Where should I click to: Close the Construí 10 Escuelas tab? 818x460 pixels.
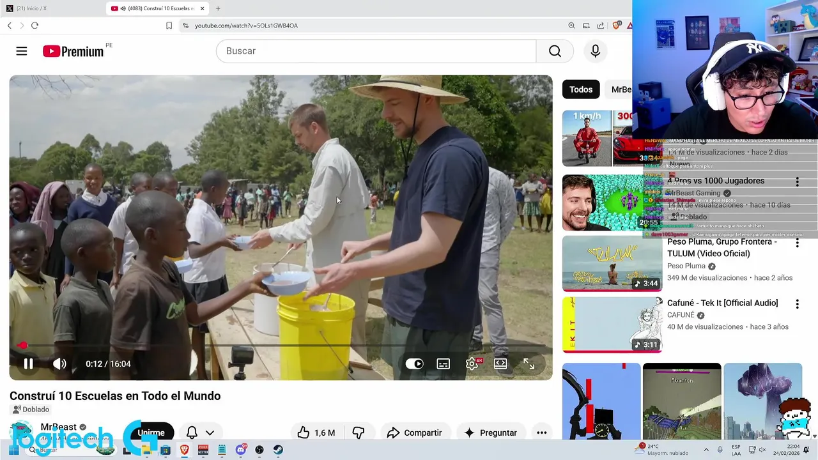coord(203,8)
